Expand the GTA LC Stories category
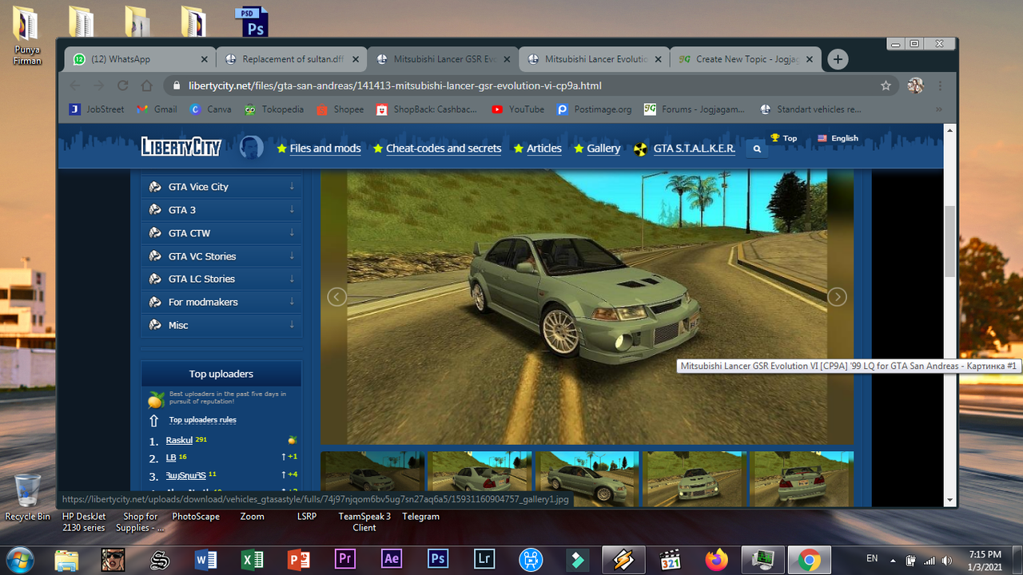 click(221, 279)
